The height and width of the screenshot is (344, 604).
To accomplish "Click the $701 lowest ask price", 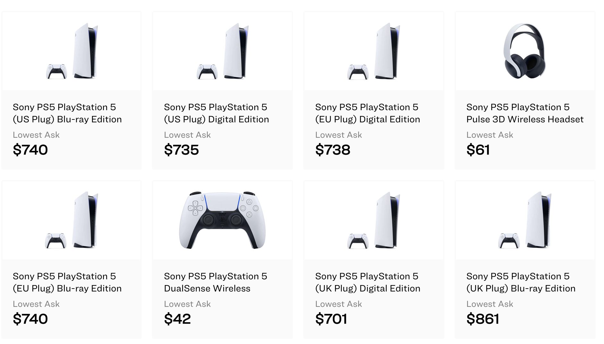I will pyautogui.click(x=331, y=319).
